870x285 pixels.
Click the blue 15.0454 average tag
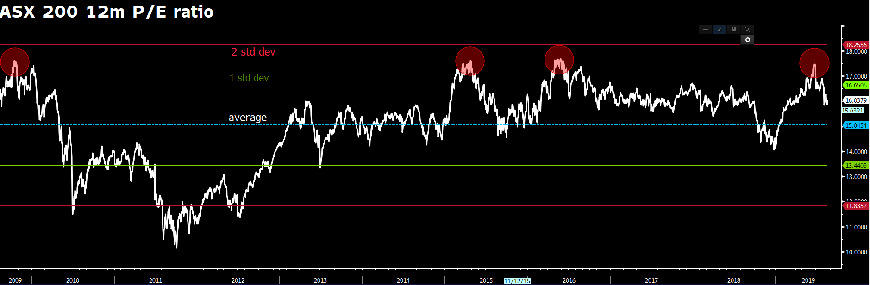pyautogui.click(x=855, y=125)
